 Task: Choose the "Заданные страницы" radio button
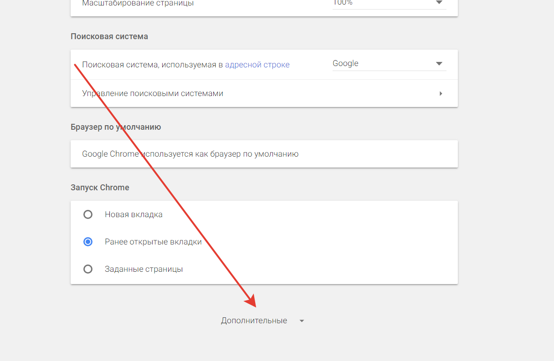pyautogui.click(x=88, y=269)
